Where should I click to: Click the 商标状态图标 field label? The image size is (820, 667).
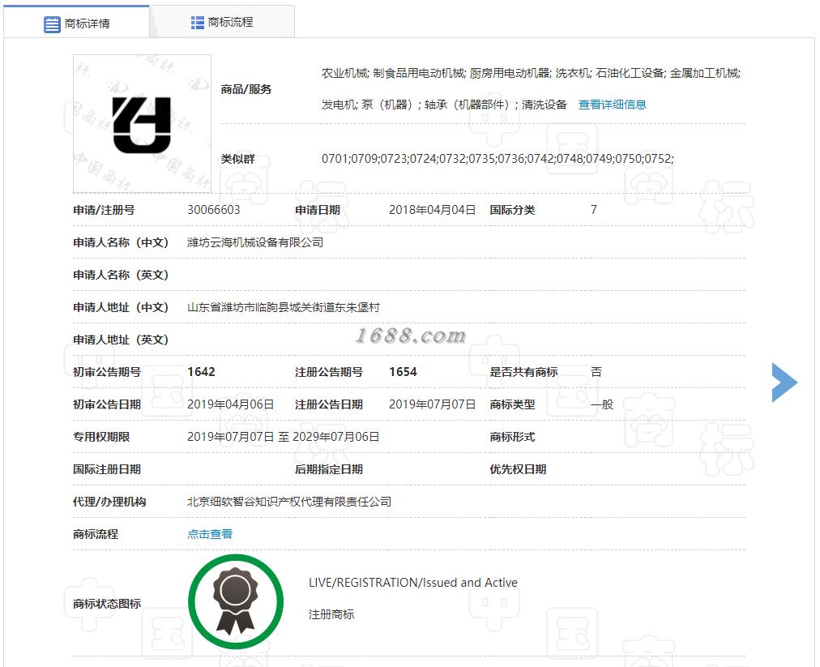click(107, 604)
